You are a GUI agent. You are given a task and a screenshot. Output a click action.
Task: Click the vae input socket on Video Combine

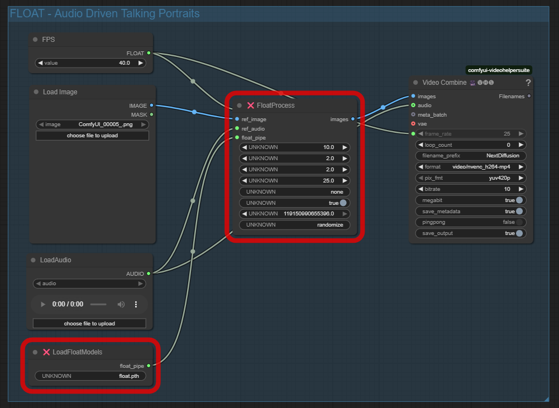pyautogui.click(x=413, y=124)
